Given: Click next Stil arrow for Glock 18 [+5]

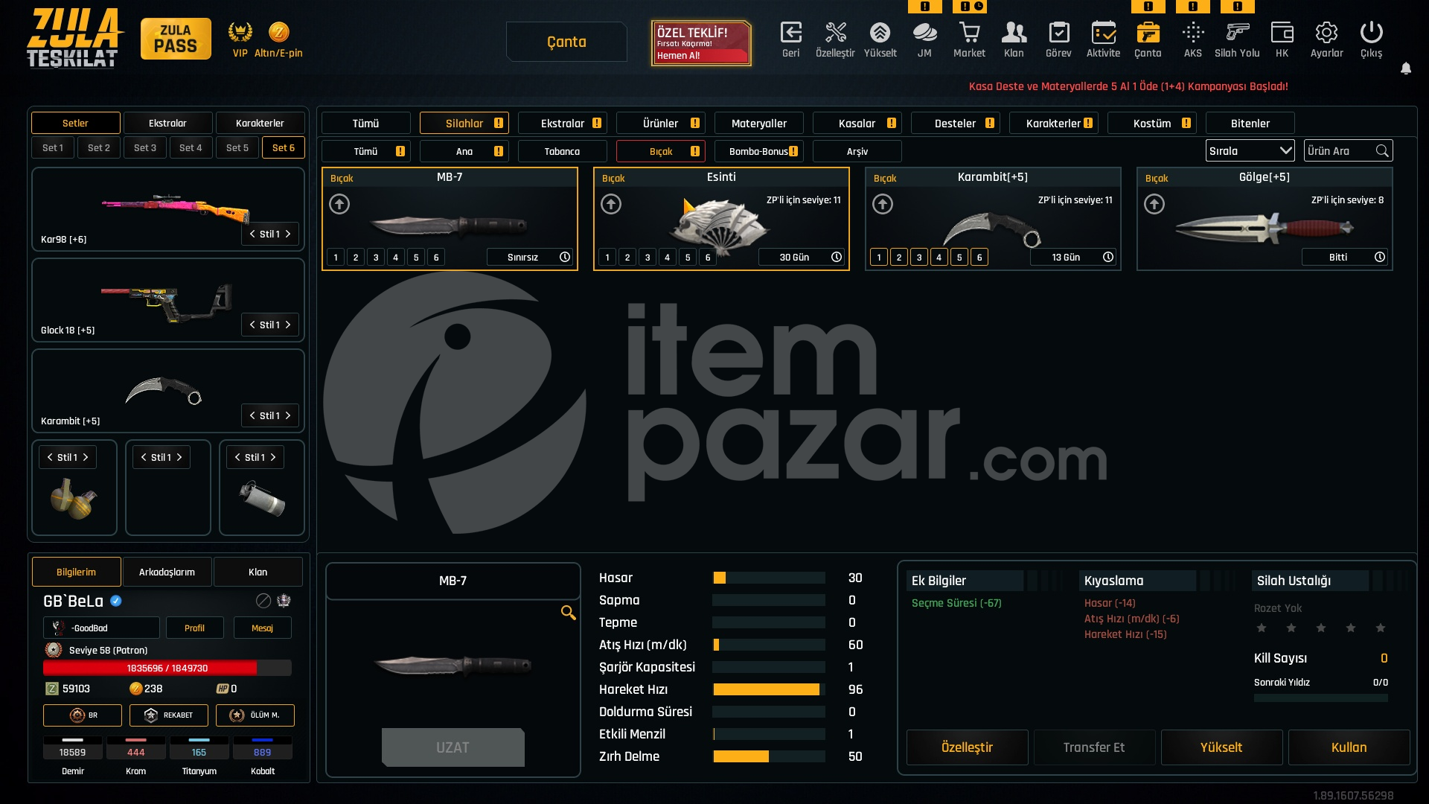Looking at the screenshot, I should coord(288,325).
